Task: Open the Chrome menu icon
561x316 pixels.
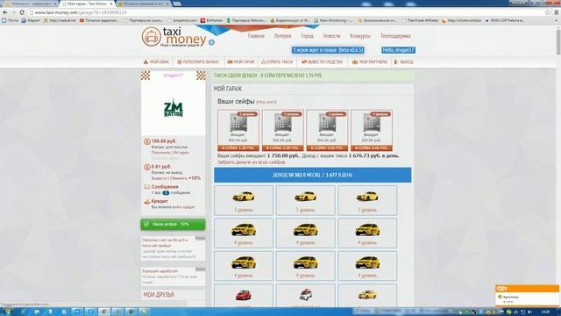Action: (x=557, y=12)
